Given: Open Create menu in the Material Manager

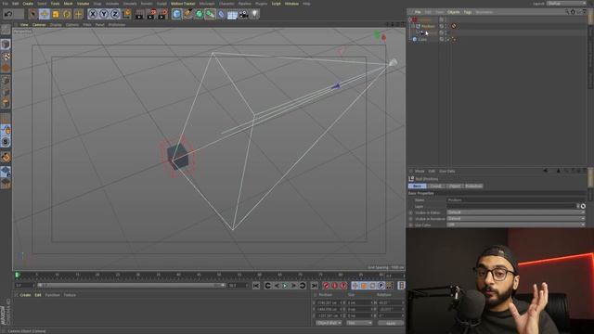Looking at the screenshot, I should coord(25,295).
